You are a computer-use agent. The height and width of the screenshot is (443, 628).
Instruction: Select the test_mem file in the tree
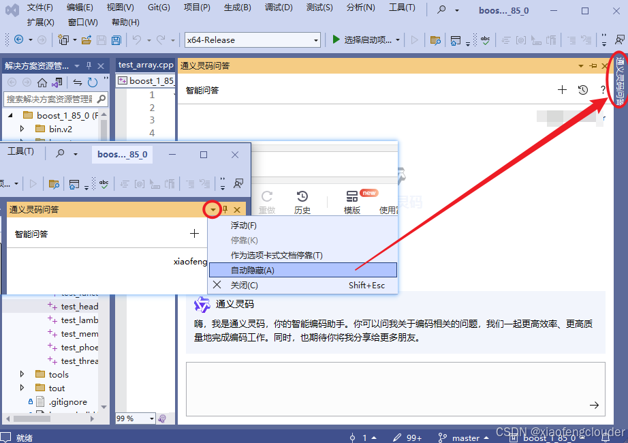click(x=79, y=334)
